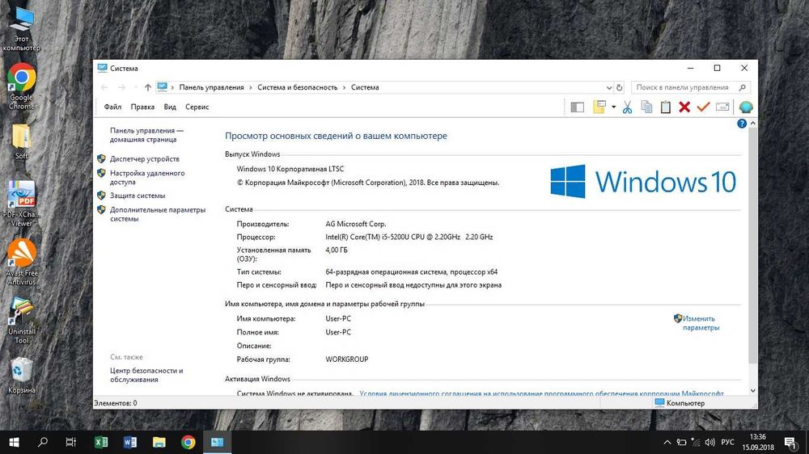This screenshot has width=809, height=454.
Task: Click the volume speaker tray icon
Action: (x=710, y=442)
